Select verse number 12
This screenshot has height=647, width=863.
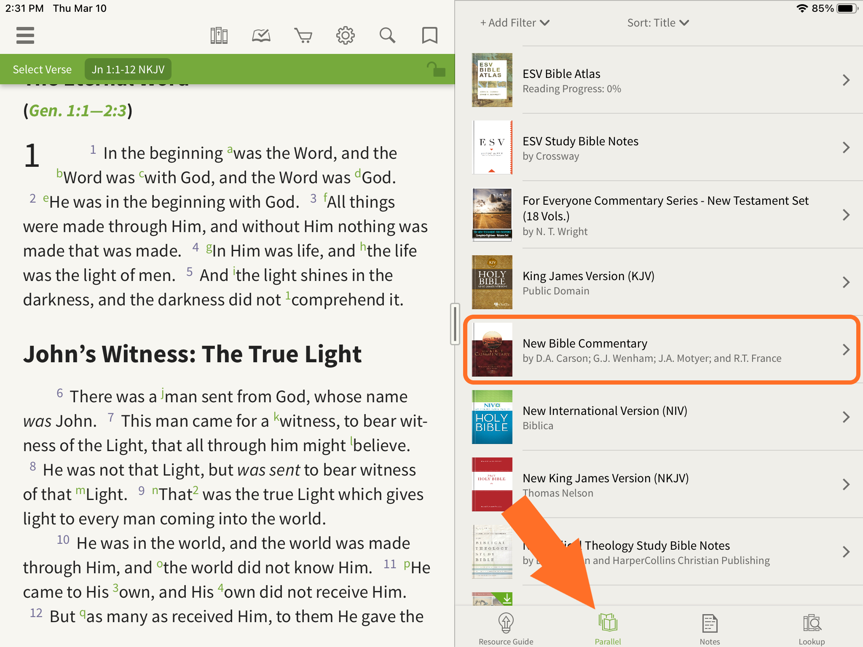pos(36,613)
